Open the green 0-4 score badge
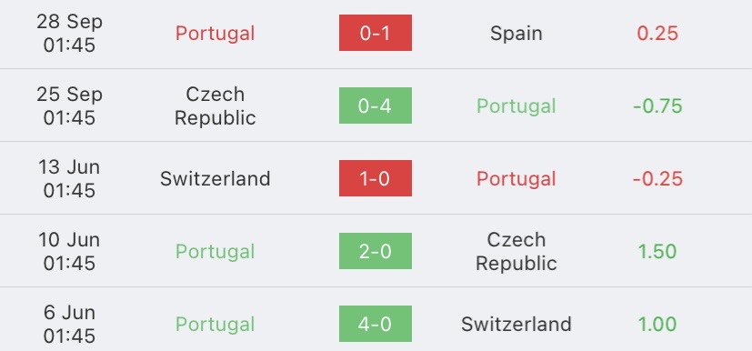Viewport: 752px width, 351px height. [375, 105]
